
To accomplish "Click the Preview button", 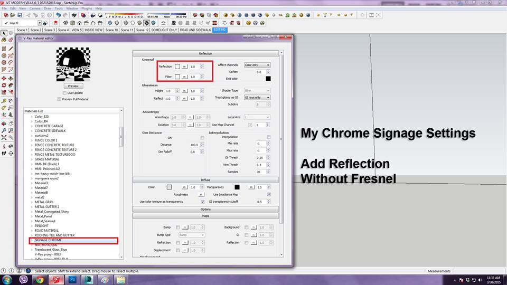I will (x=73, y=86).
